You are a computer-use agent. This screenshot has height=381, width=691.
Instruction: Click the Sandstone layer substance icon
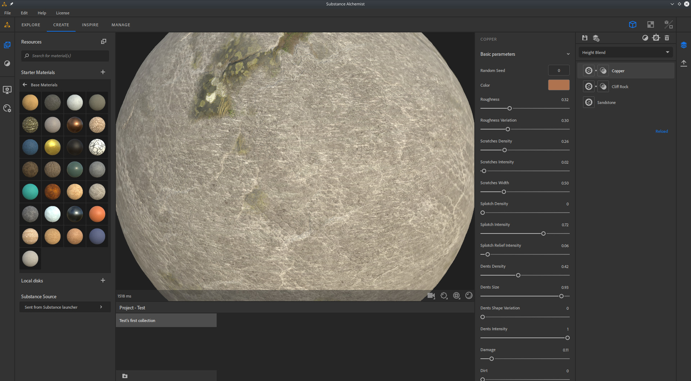pyautogui.click(x=589, y=102)
